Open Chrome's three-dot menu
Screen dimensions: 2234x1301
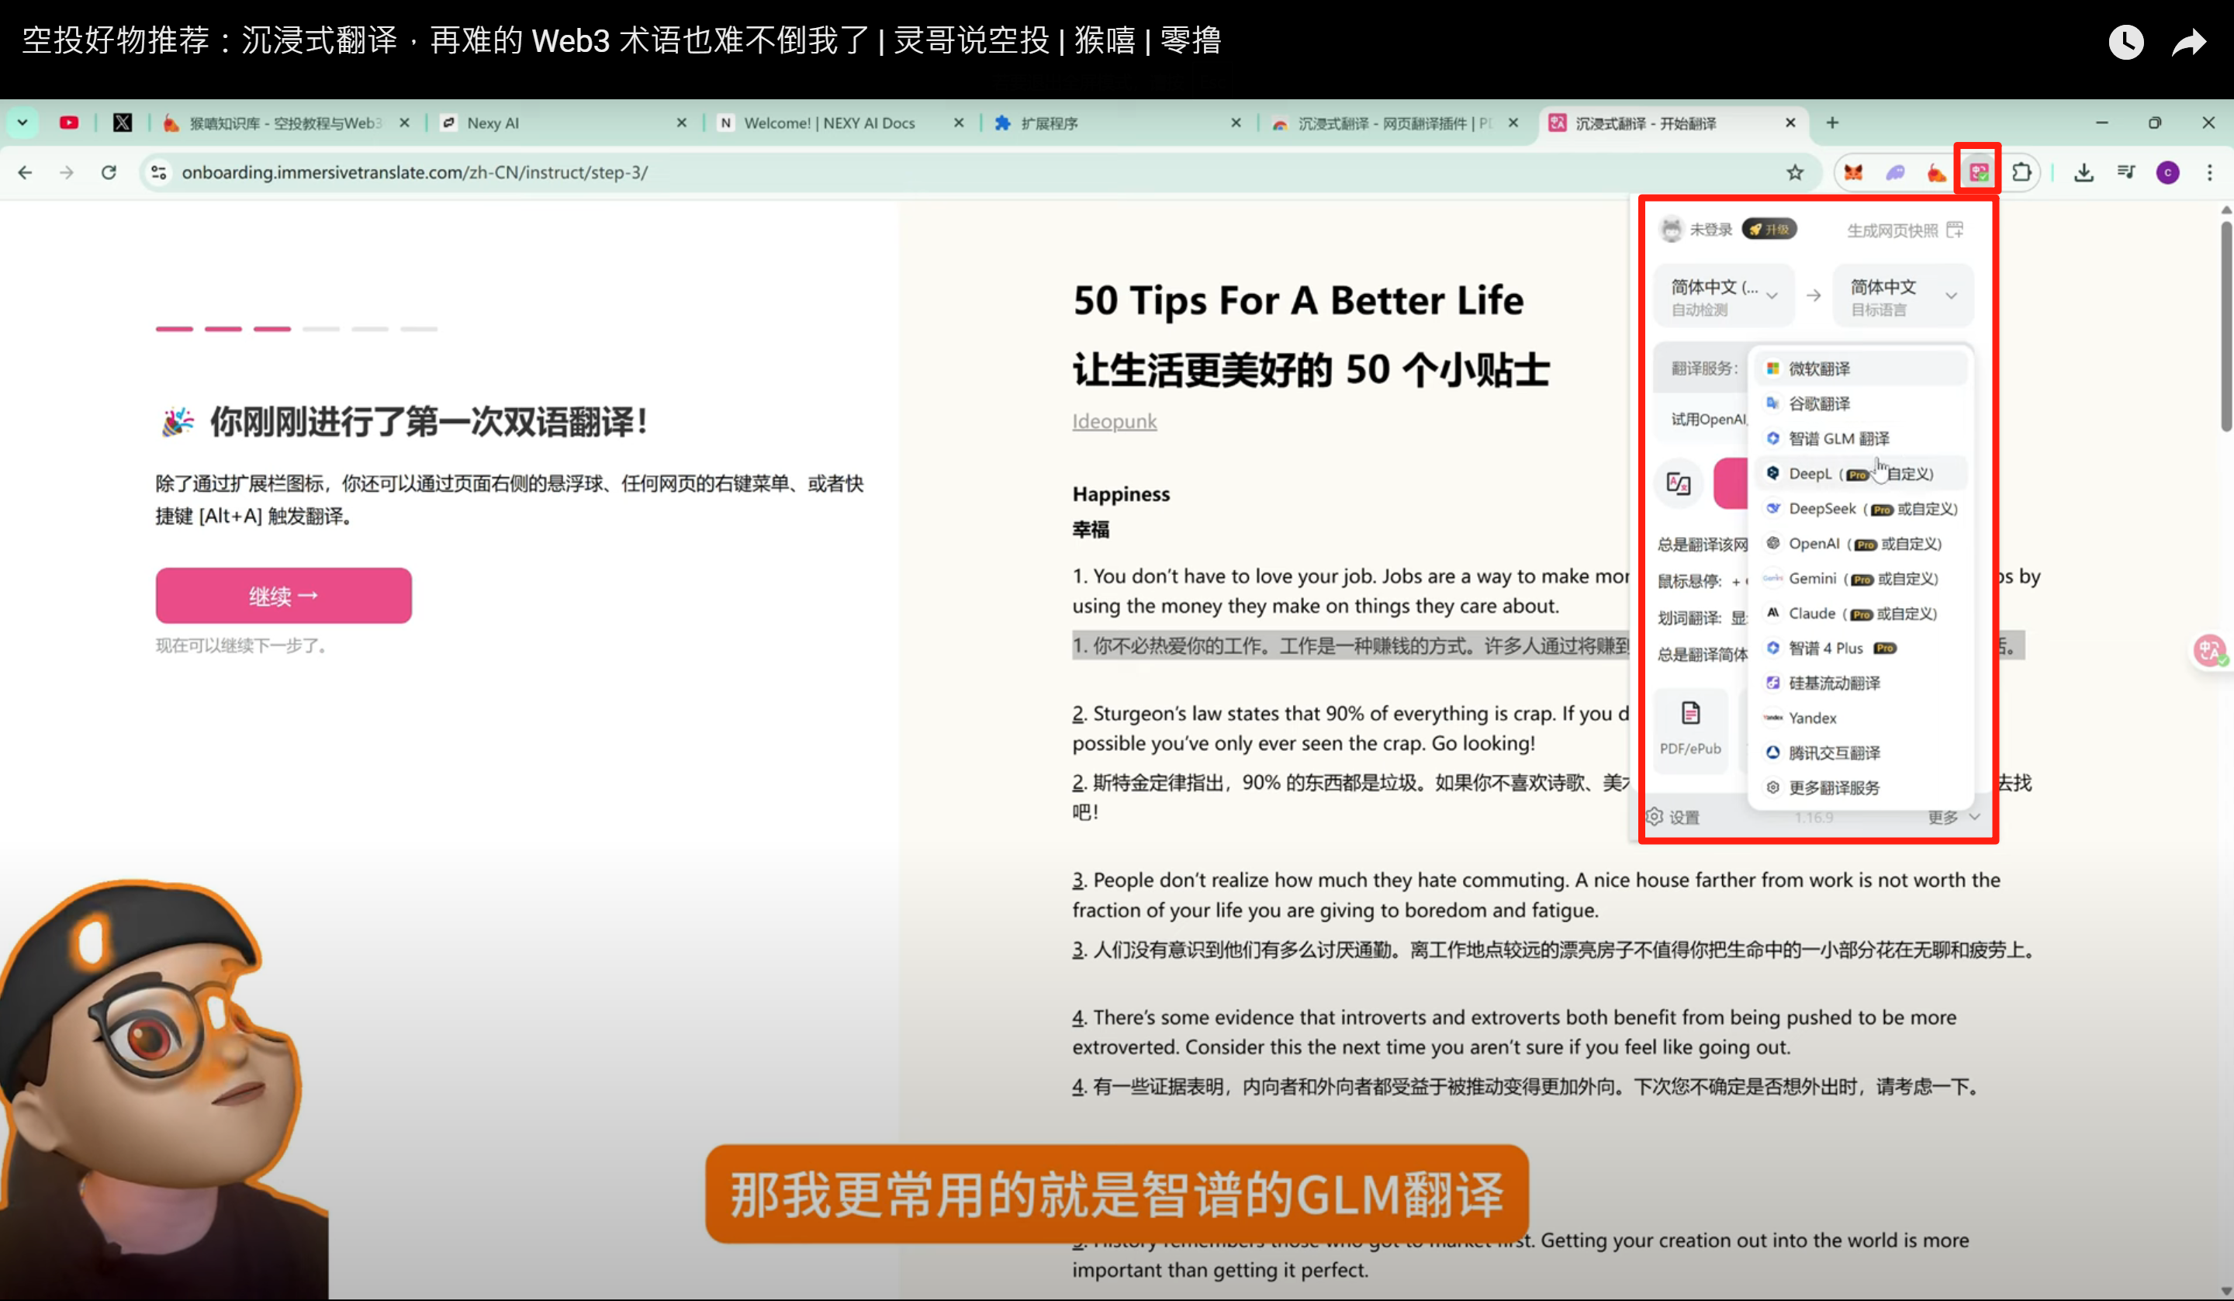coord(2209,172)
